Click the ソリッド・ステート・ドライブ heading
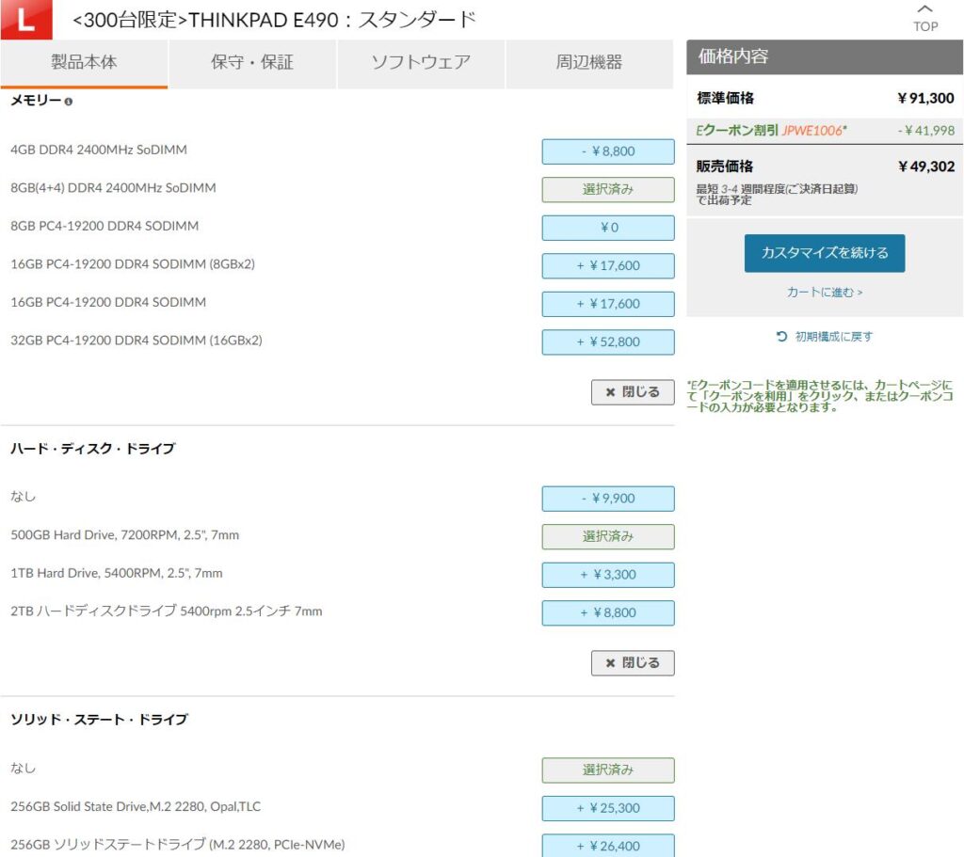This screenshot has width=964, height=857. (x=99, y=720)
